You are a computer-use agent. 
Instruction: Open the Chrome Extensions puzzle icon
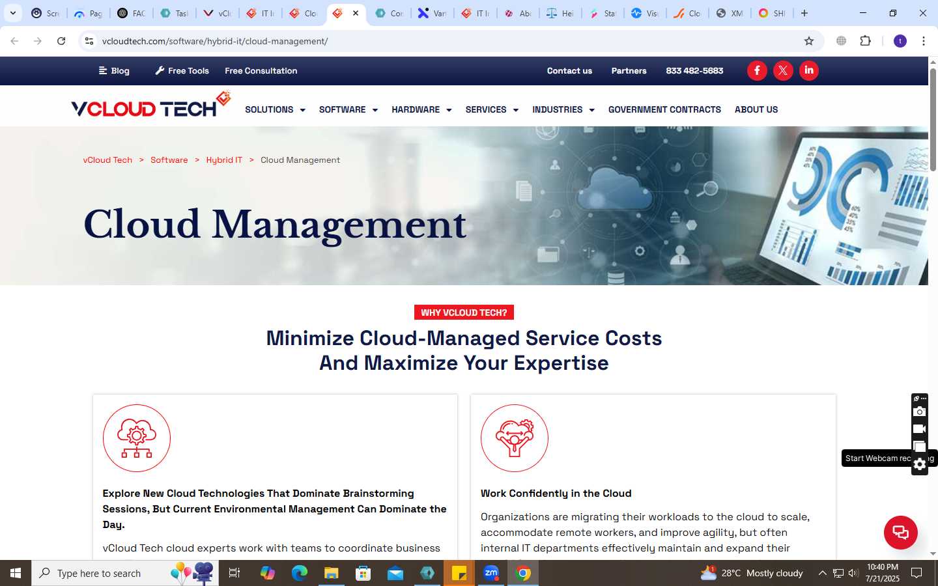click(866, 41)
